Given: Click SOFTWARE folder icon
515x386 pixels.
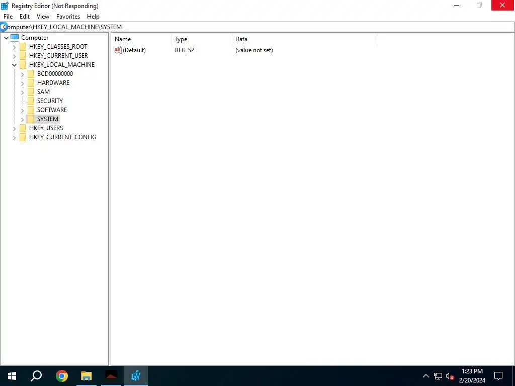Looking at the screenshot, I should (31, 110).
